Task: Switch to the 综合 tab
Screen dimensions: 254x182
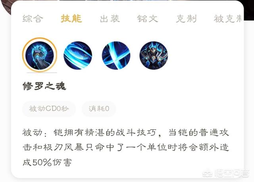Action: tap(33, 19)
